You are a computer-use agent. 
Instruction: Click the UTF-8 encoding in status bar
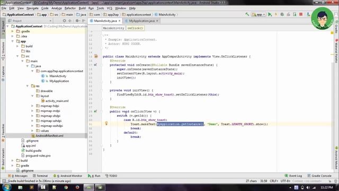285,181
